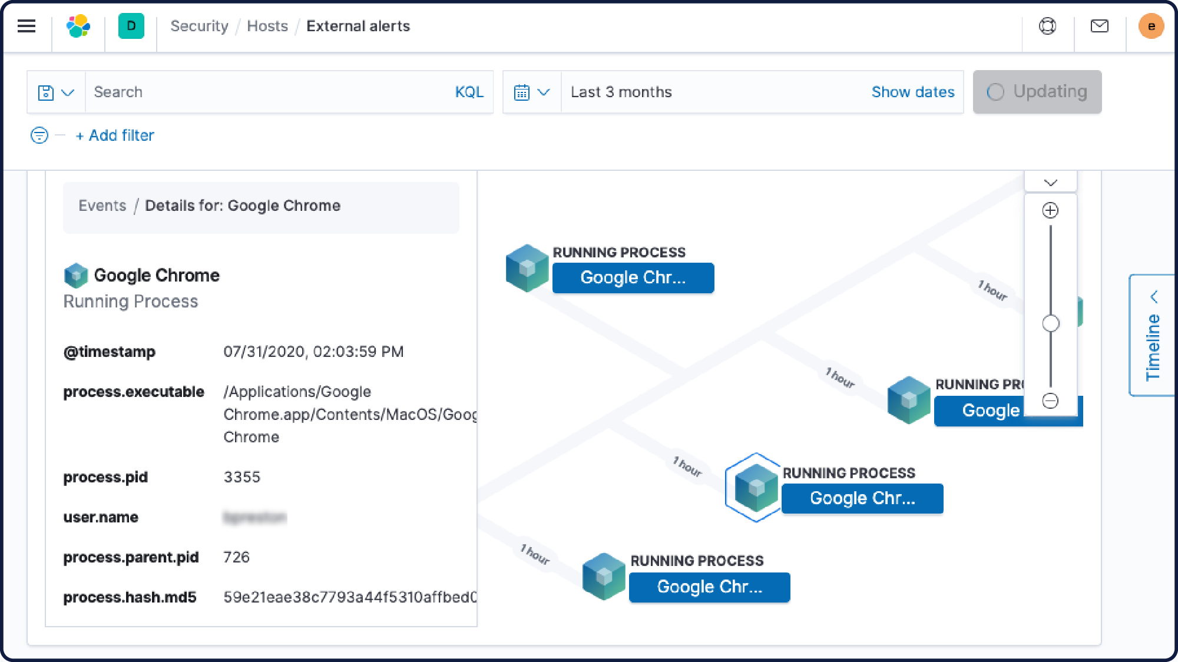Click the filter options circle icon
The image size is (1178, 662).
39,135
